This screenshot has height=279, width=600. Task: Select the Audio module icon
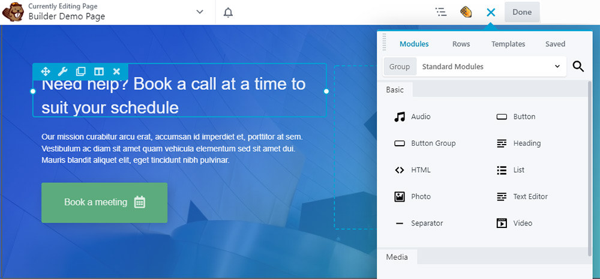point(400,117)
